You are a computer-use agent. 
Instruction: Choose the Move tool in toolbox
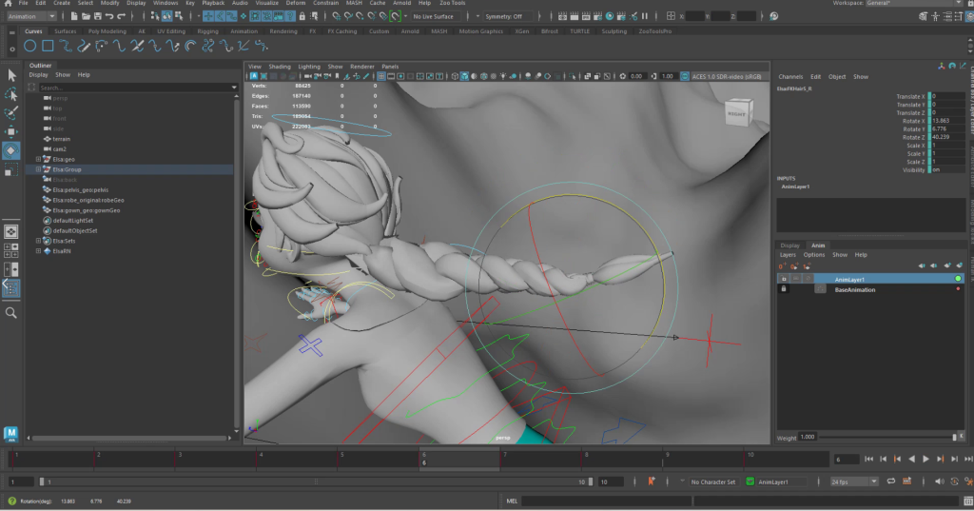pyautogui.click(x=11, y=131)
